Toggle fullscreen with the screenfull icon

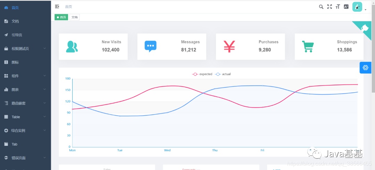click(330, 7)
